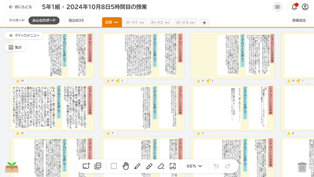The image size is (314, 177).
Task: Import a PDF with toolbar icon
Action: [98, 166]
